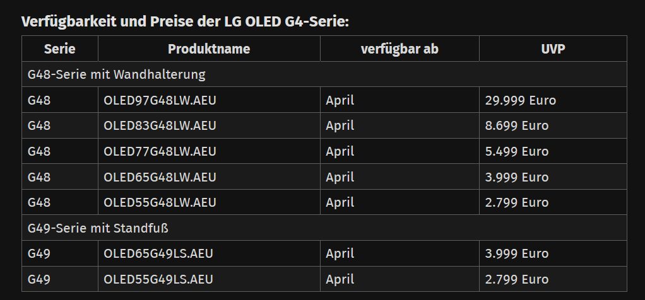Select the verfügbar ab column header
Viewport: 645px width, 300px height.
[x=399, y=49]
